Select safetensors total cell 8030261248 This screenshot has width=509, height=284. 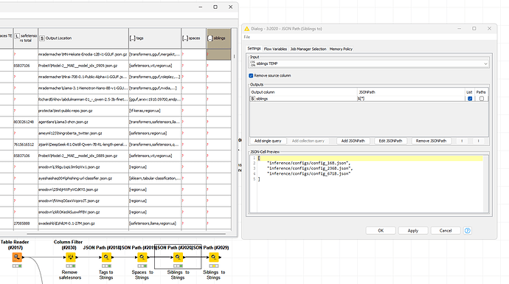(x=25, y=122)
